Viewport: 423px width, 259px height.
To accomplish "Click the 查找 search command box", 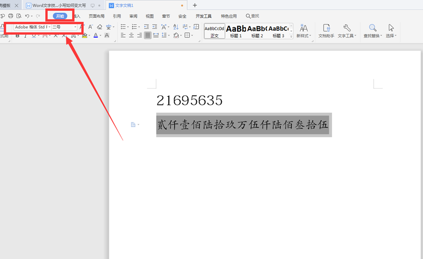I will (x=253, y=16).
